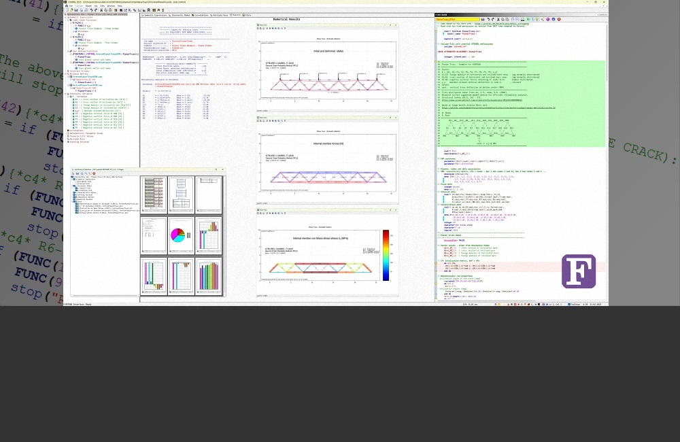The image size is (680, 442).
Task: Click Redo in the FORTRAN editor toolbar
Action: pyautogui.click(x=492, y=20)
